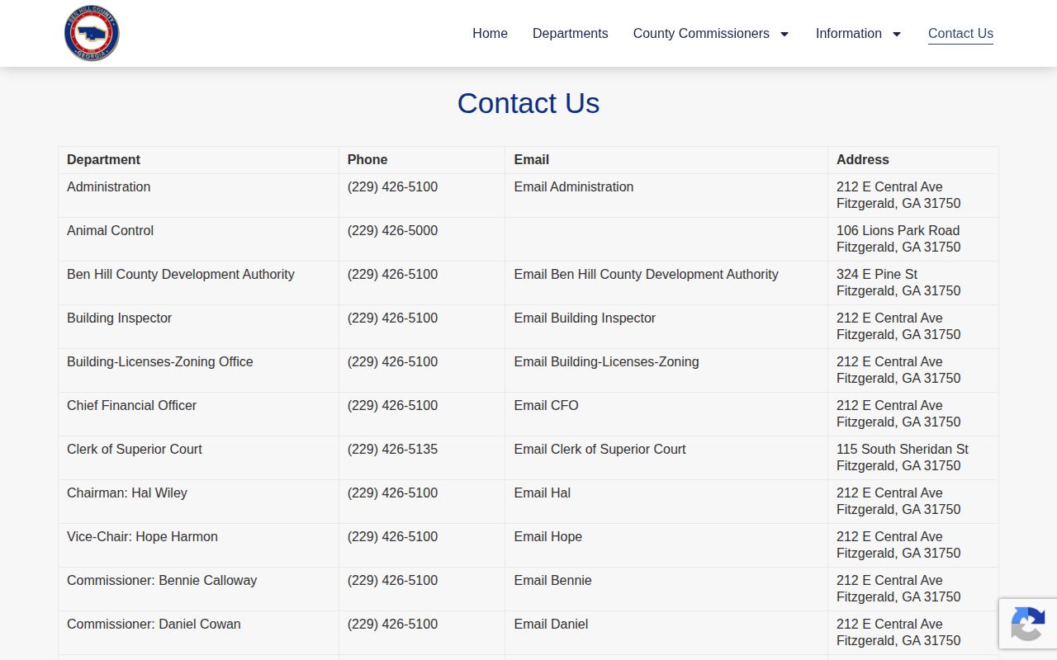Image resolution: width=1057 pixels, height=660 pixels.
Task: Click the Administration department cell
Action: pyautogui.click(x=198, y=196)
